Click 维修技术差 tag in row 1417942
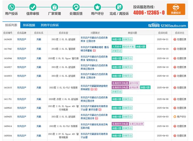Viewport: 193px width, 141px height. click(128, 47)
